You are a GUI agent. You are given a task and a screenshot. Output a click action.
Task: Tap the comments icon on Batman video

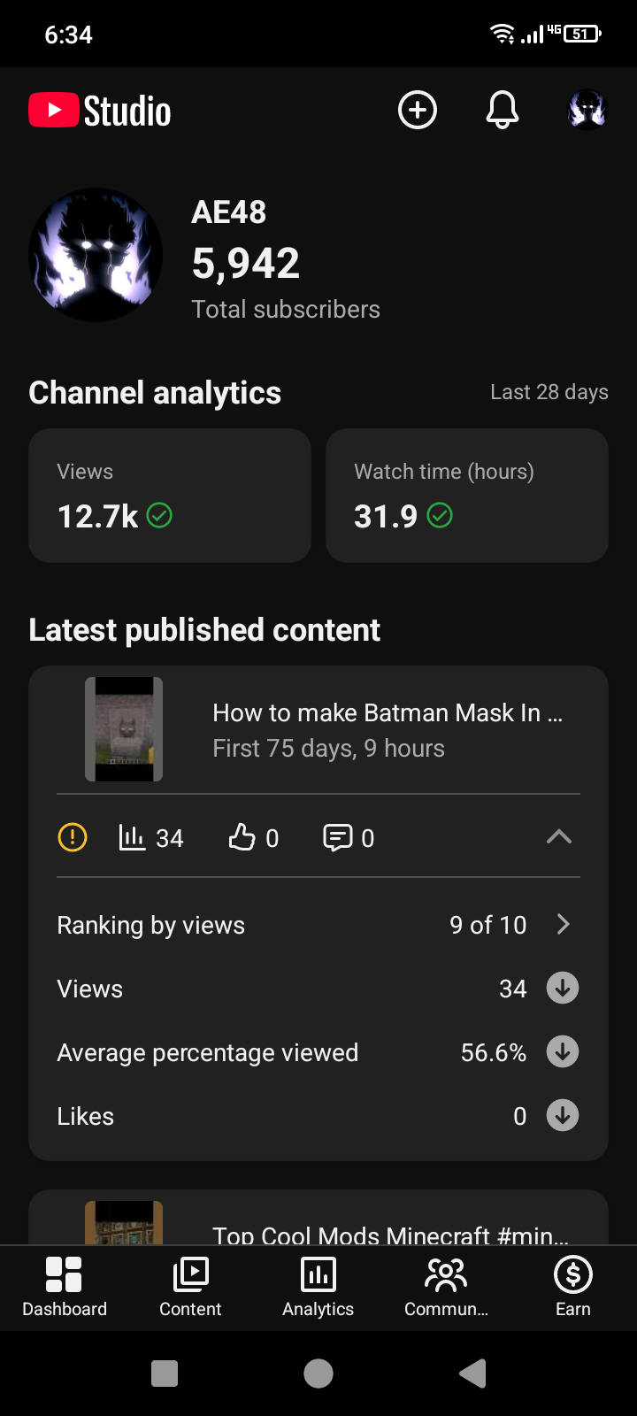click(x=338, y=837)
